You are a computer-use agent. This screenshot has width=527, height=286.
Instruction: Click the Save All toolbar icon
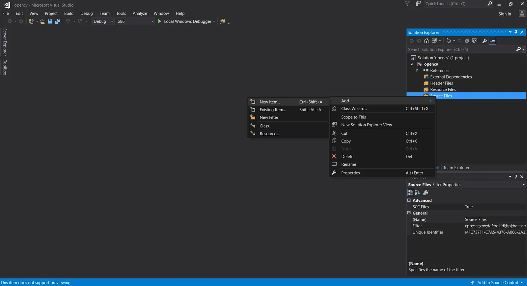(x=57, y=21)
